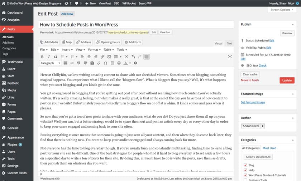Click the Add Media button
Viewport: 301px width, 181px height.
pyautogui.click(x=49, y=42)
